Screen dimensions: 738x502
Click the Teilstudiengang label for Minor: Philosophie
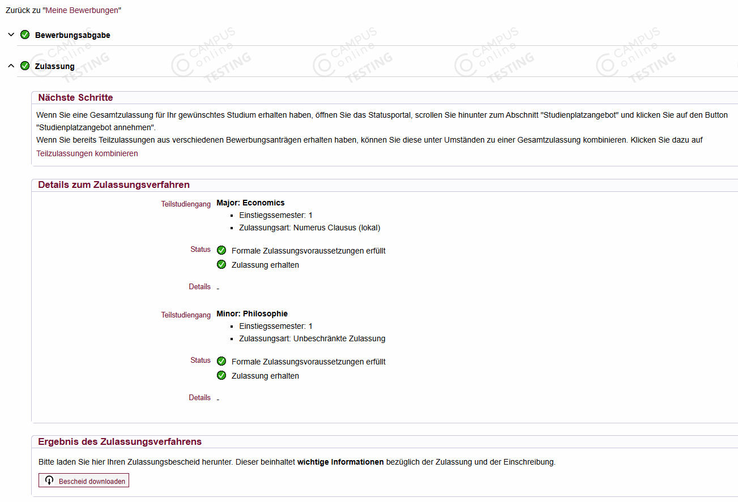point(186,315)
